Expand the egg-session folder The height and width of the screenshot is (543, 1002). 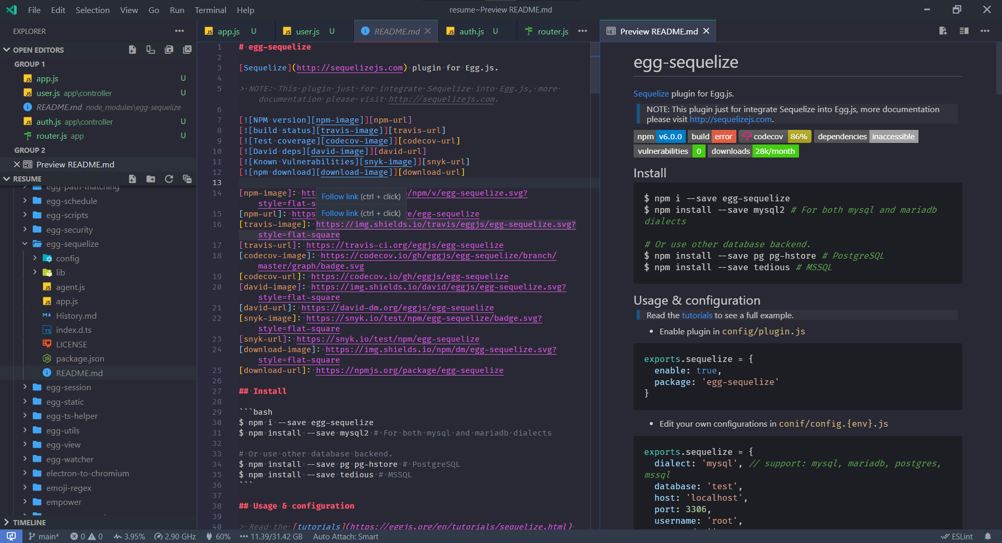coord(25,387)
